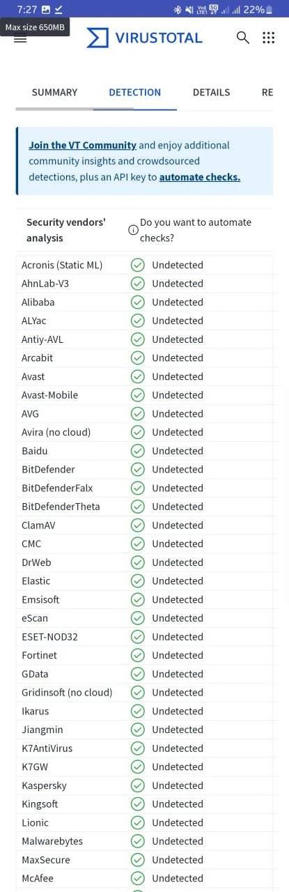Open the automate checks link
This screenshot has width=289, height=892.
200,177
